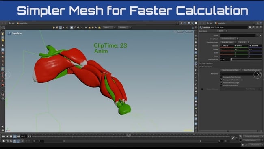Screen dimensions: 264x149
Task: Click the Uniform Scale slider track
Action: click(247, 60)
